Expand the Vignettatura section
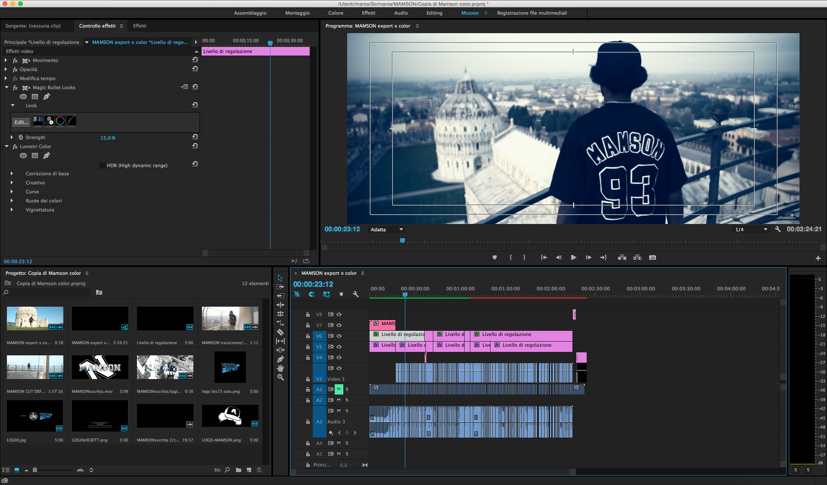 click(12, 210)
